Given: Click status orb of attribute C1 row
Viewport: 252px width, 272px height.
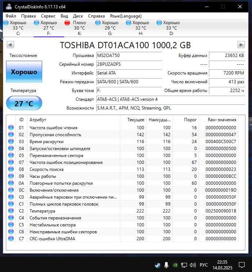Looking at the screenshot, I should (x=11, y=204).
